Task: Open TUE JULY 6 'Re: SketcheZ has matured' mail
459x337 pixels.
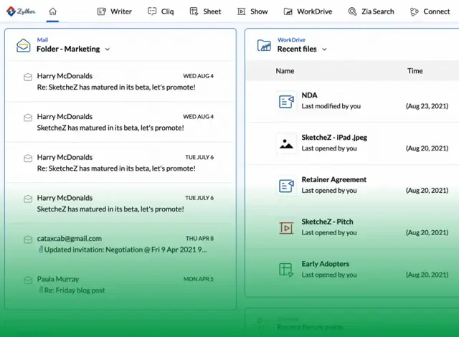Action: pyautogui.click(x=116, y=168)
